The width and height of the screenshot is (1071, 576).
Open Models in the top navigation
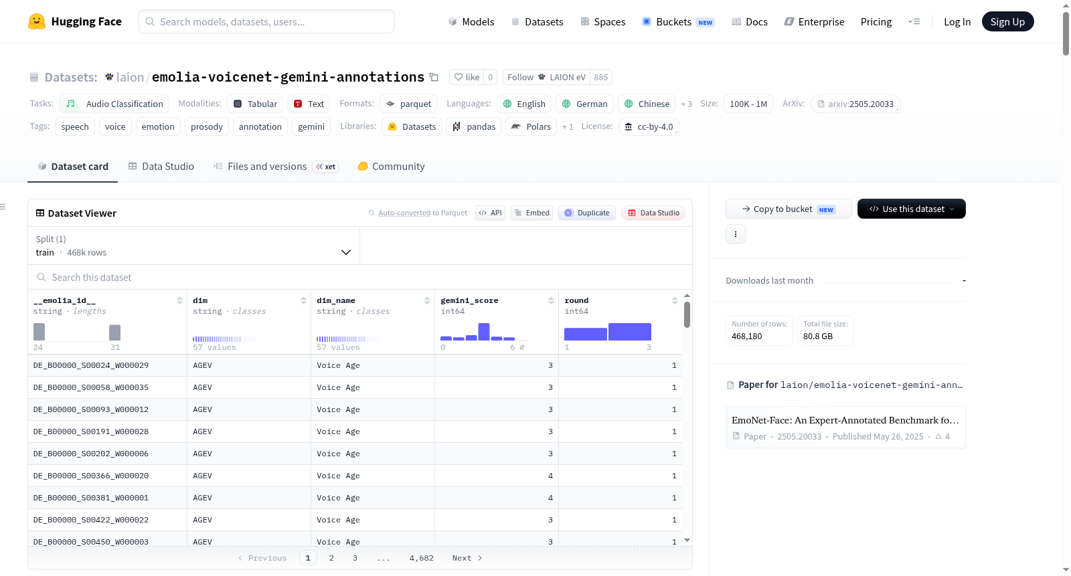point(471,21)
